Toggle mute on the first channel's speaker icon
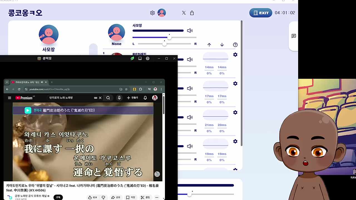Viewport: 356px width, 200px height. 190,59
